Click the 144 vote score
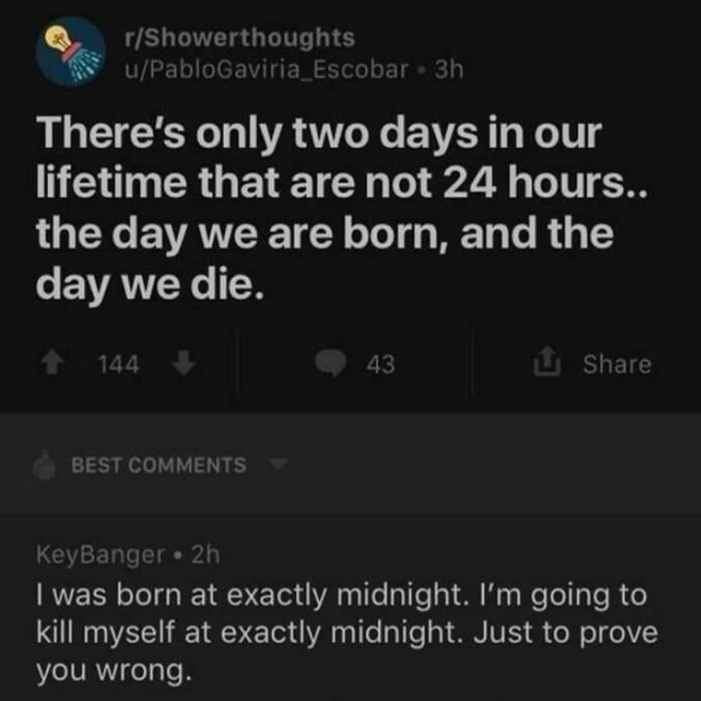This screenshot has width=701, height=701. point(119,365)
